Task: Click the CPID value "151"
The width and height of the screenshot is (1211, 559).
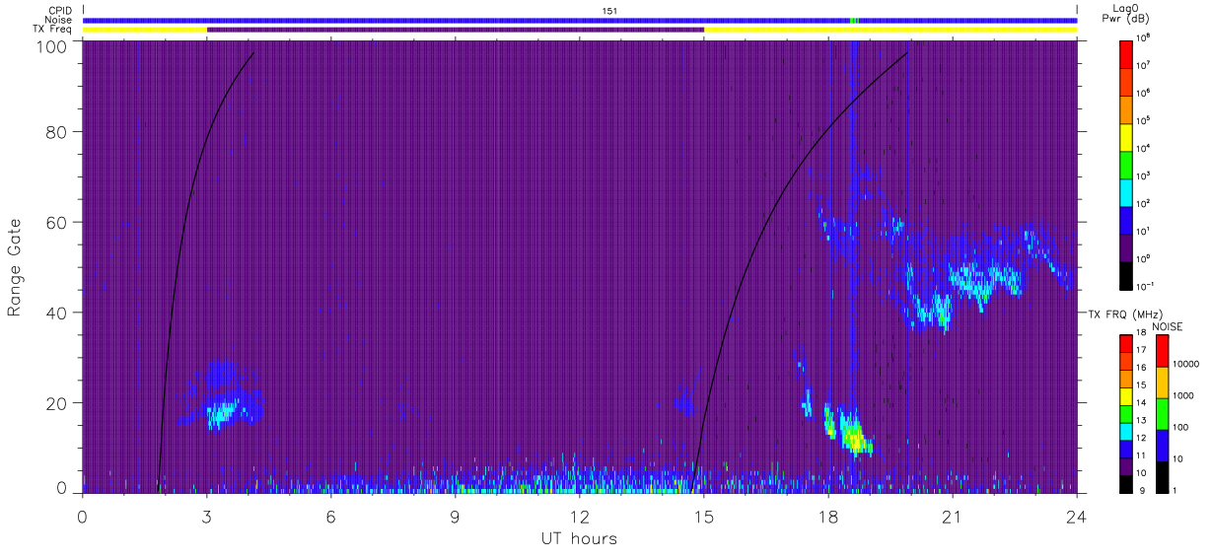Action: point(610,10)
